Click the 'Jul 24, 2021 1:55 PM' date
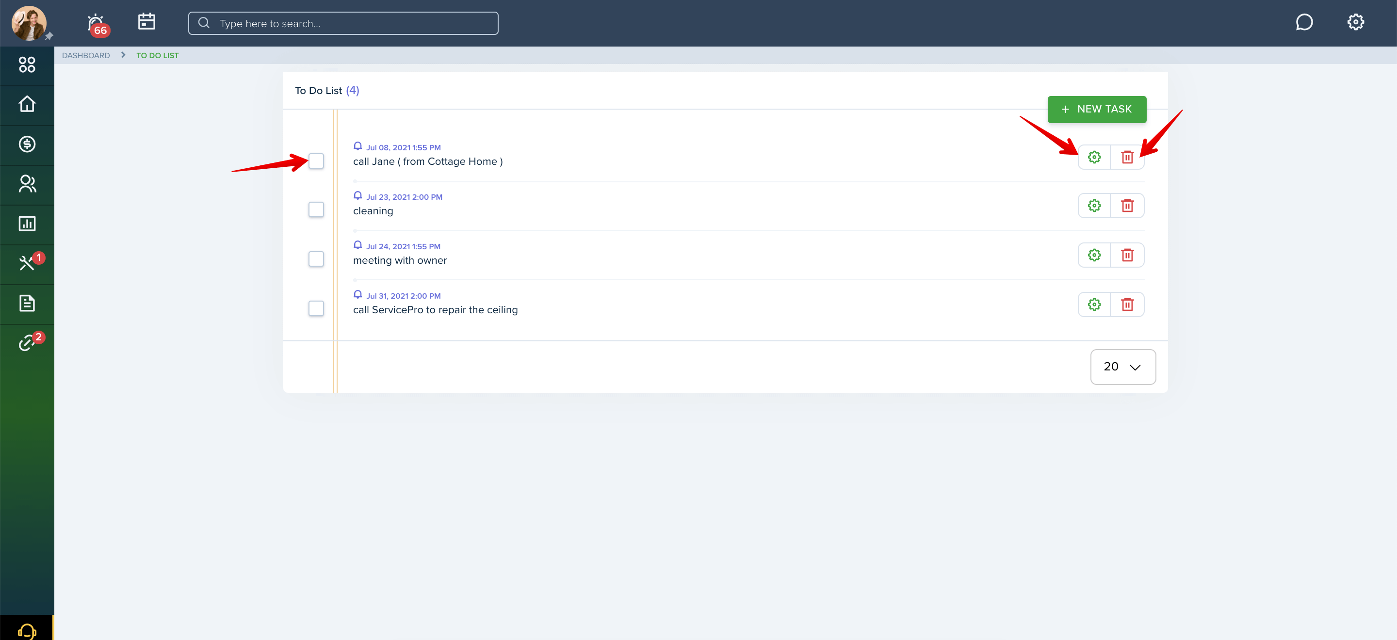 [x=403, y=247]
